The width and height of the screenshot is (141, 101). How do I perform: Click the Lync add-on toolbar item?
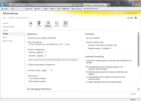pyautogui.click(x=77, y=9)
